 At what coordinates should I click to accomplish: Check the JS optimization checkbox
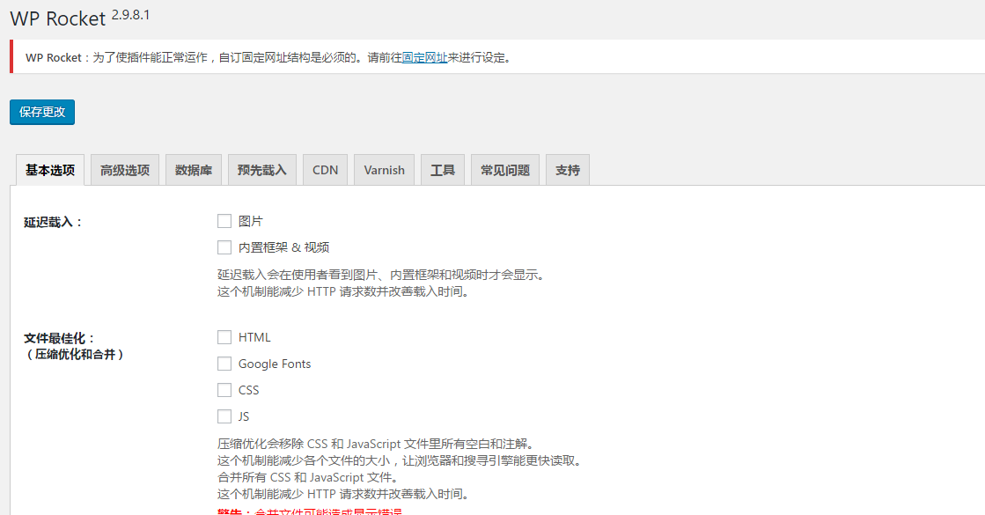[x=224, y=416]
